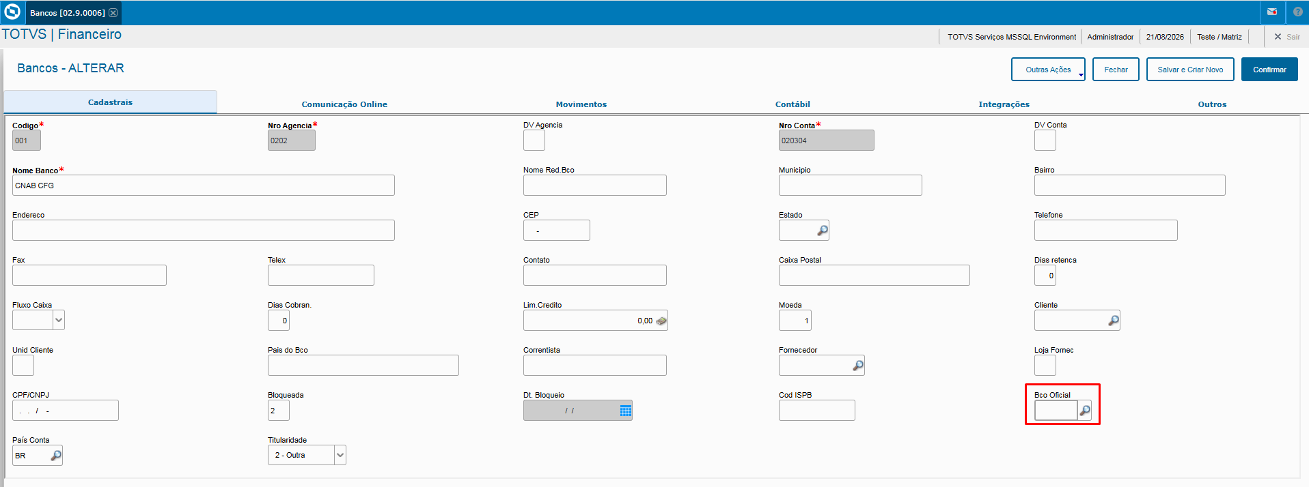Open the Lim.Credito calculator icon

click(661, 321)
